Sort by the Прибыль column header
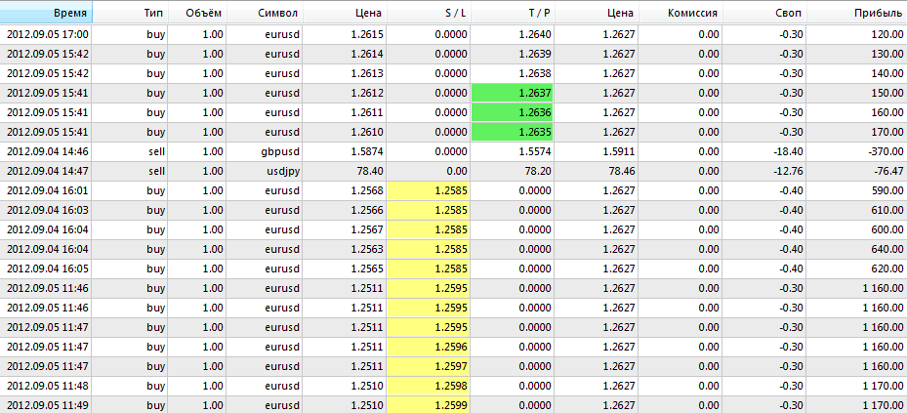 point(856,12)
